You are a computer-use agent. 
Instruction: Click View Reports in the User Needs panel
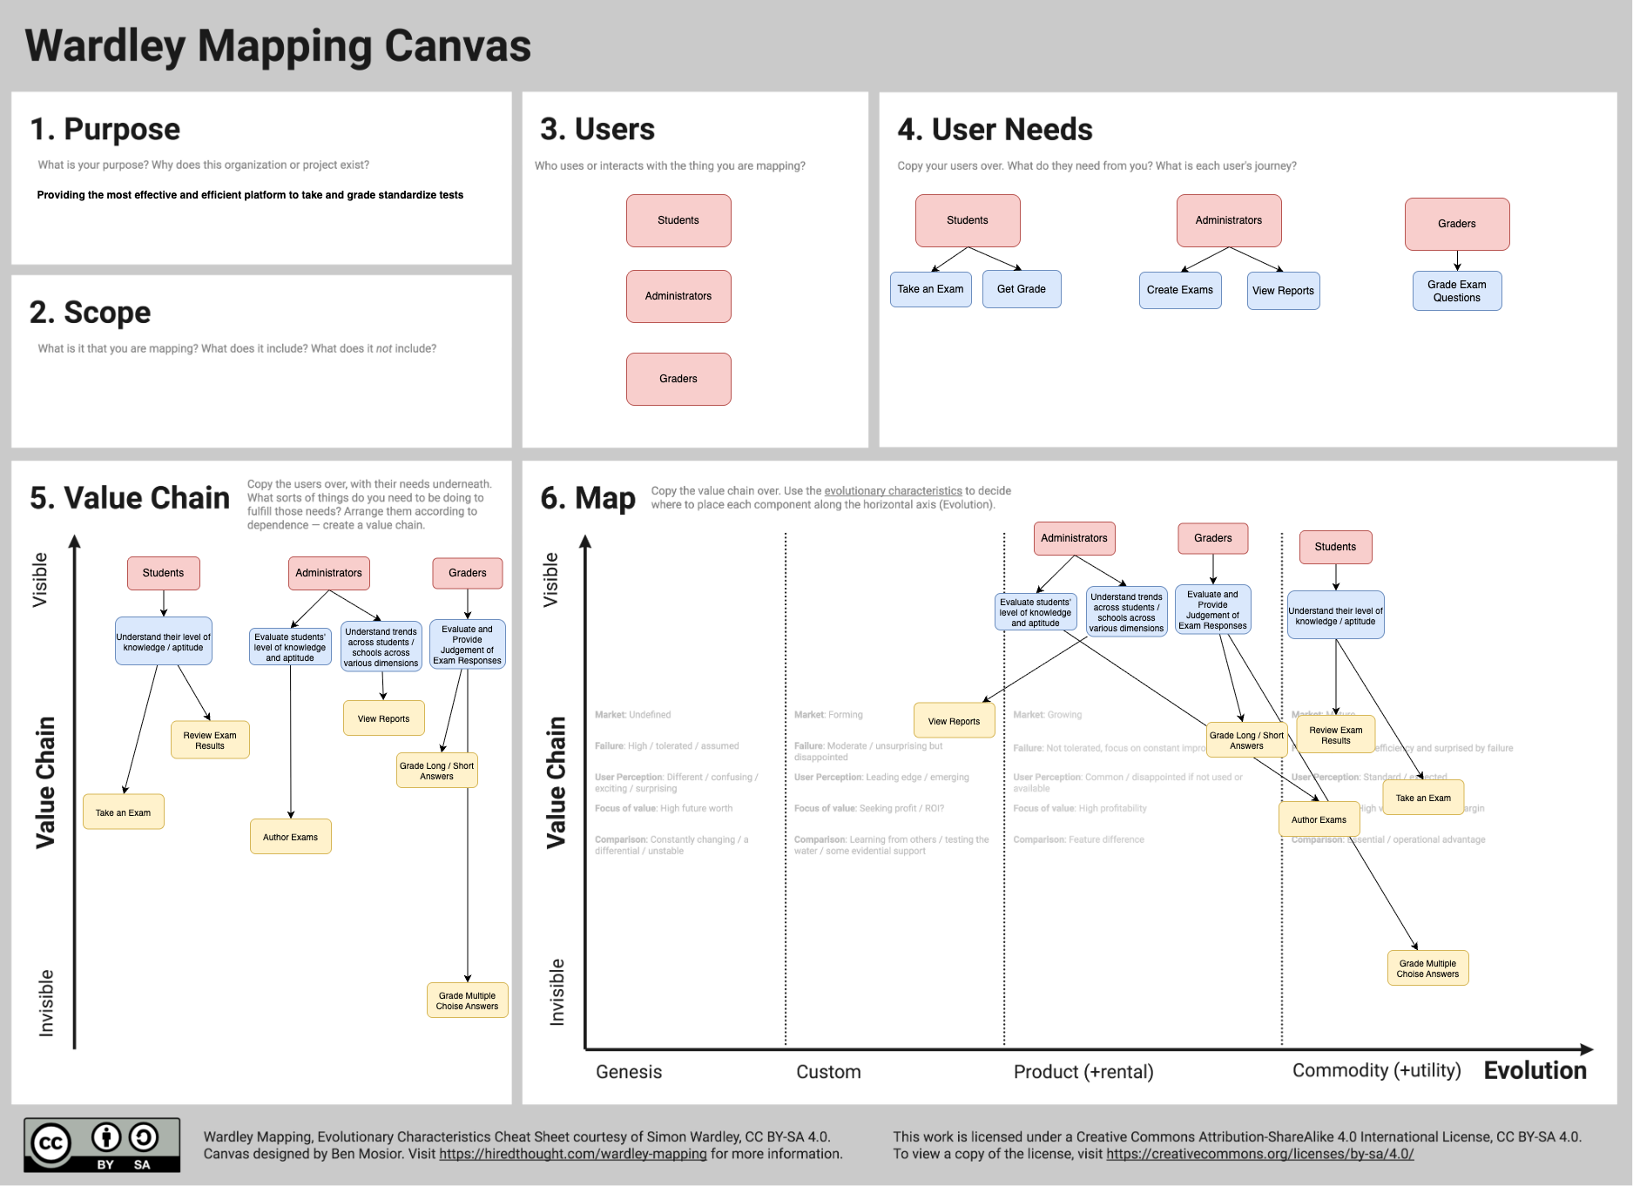pyautogui.click(x=1283, y=290)
